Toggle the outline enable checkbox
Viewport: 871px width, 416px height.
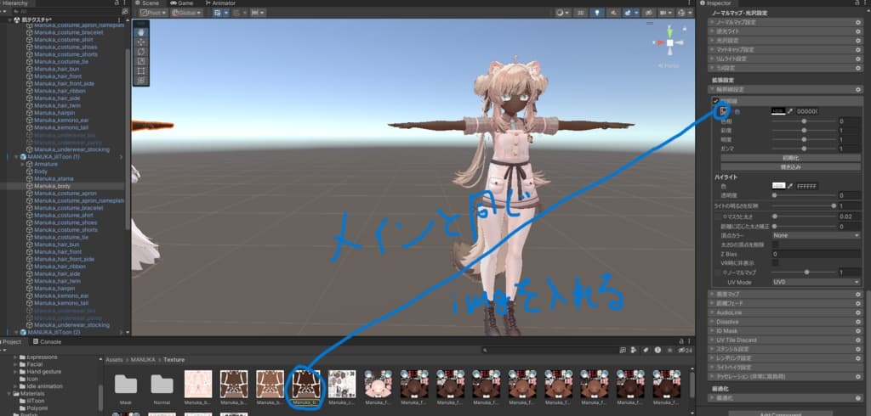pyautogui.click(x=716, y=102)
